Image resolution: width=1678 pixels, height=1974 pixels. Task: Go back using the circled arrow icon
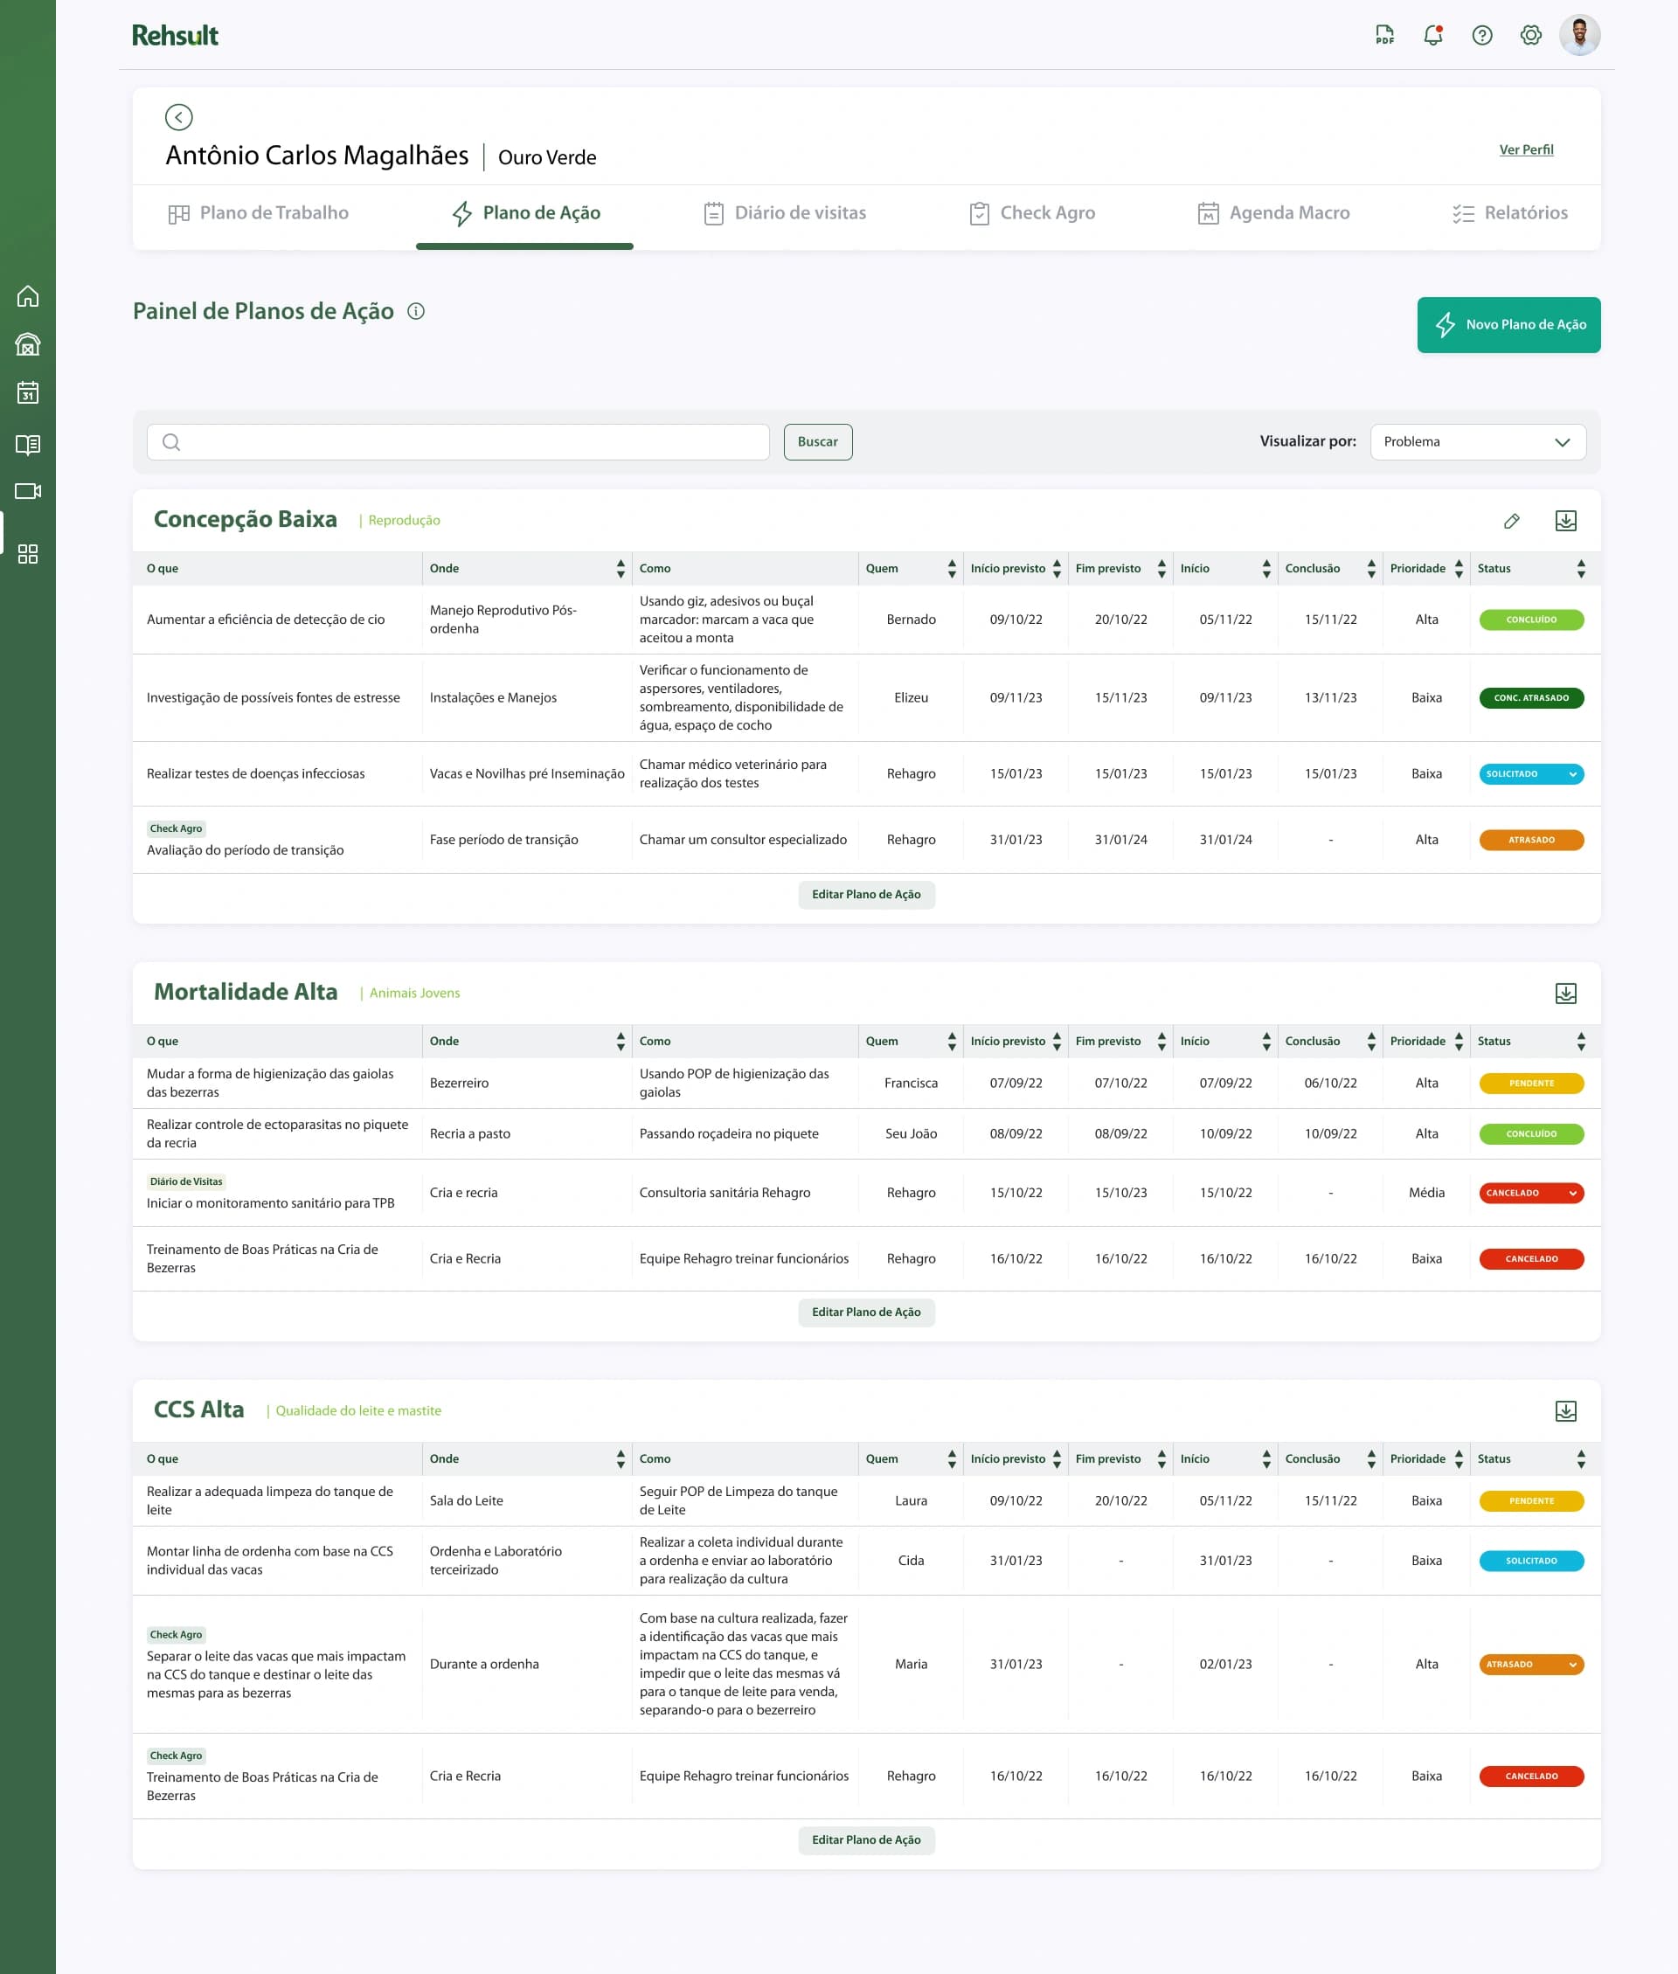pos(179,117)
